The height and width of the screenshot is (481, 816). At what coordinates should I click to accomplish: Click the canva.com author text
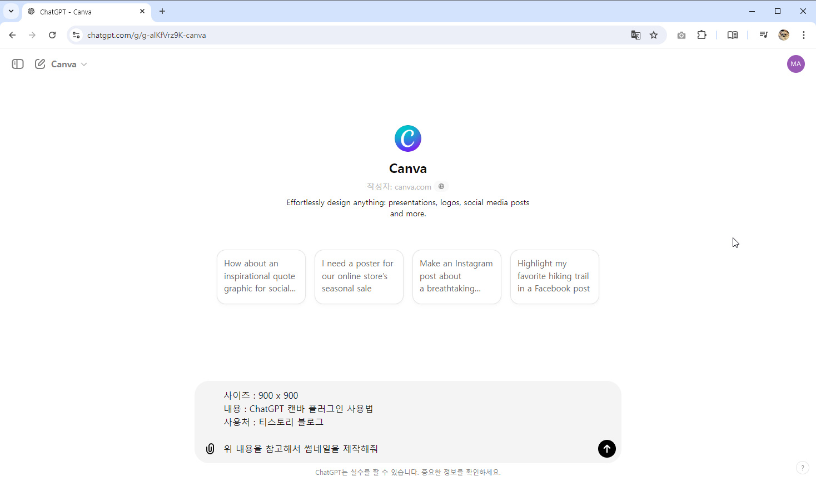pos(413,187)
